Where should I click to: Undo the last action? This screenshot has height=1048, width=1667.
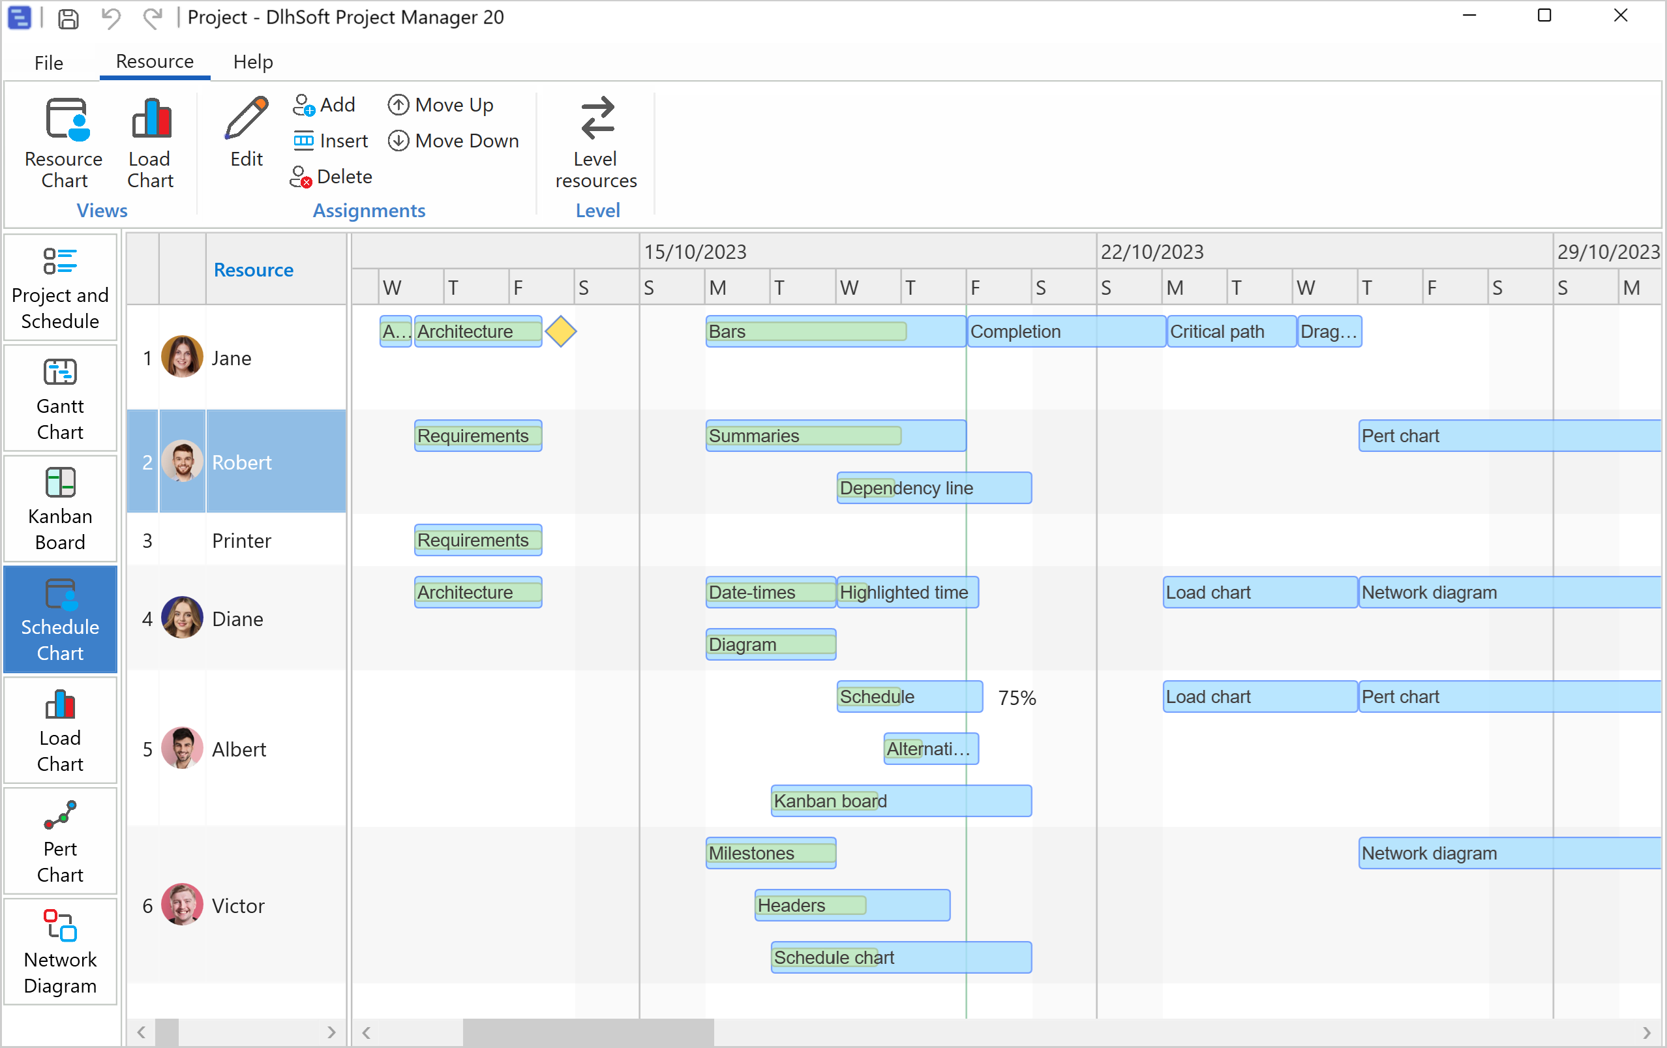pyautogui.click(x=110, y=18)
